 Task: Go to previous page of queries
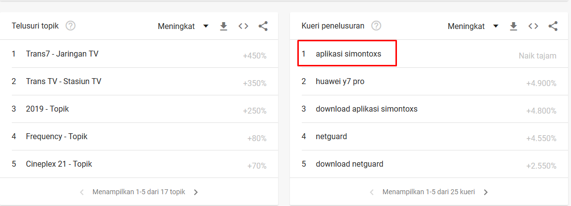372,192
